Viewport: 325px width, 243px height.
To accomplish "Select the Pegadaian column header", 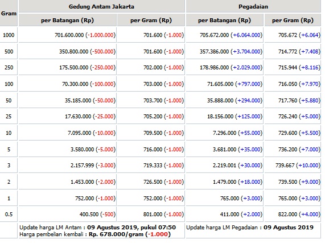I will coord(253,7).
